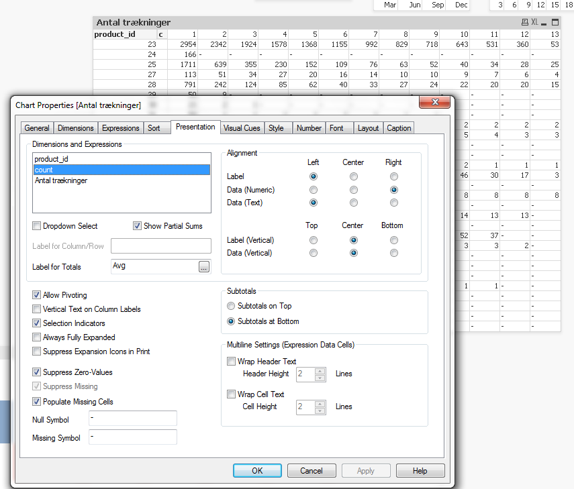This screenshot has height=489, width=574.
Task: Enable the Dropdown Select checkbox
Action: (37, 226)
